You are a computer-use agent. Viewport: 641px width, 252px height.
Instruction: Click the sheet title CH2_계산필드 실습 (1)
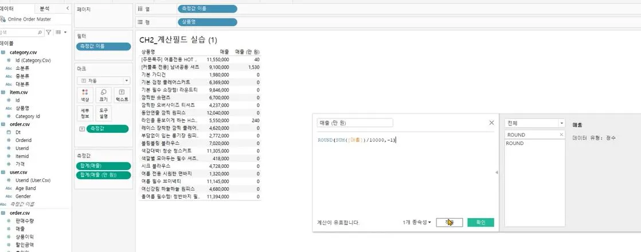pos(179,40)
